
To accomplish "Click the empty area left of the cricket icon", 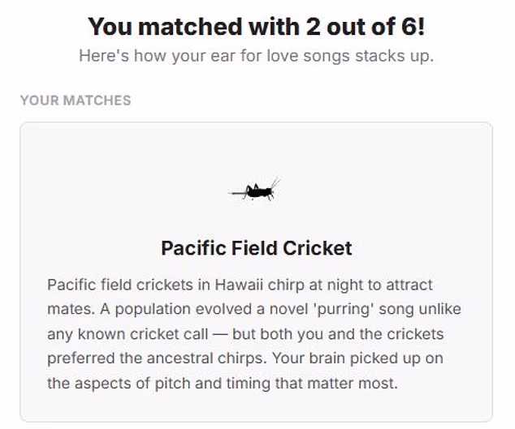I will point(122,191).
